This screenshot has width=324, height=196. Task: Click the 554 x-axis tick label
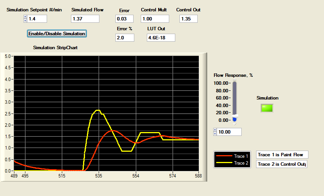136,176
